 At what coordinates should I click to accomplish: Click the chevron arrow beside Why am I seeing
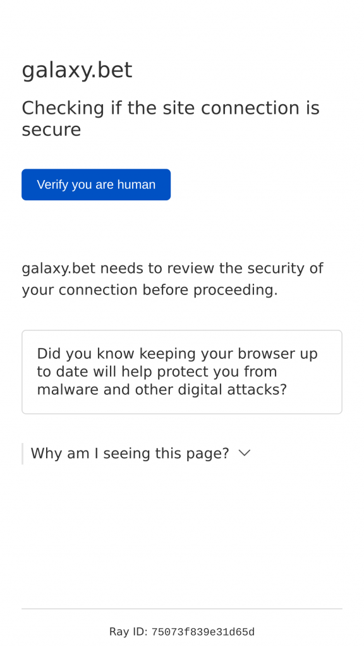(x=245, y=453)
